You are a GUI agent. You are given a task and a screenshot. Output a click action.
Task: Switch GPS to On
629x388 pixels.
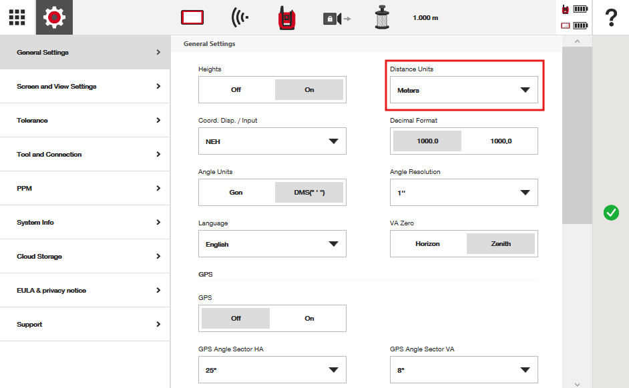click(309, 319)
